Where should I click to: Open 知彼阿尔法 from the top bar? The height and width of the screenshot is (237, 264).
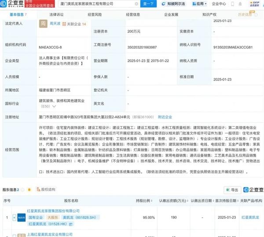[x=173, y=4]
